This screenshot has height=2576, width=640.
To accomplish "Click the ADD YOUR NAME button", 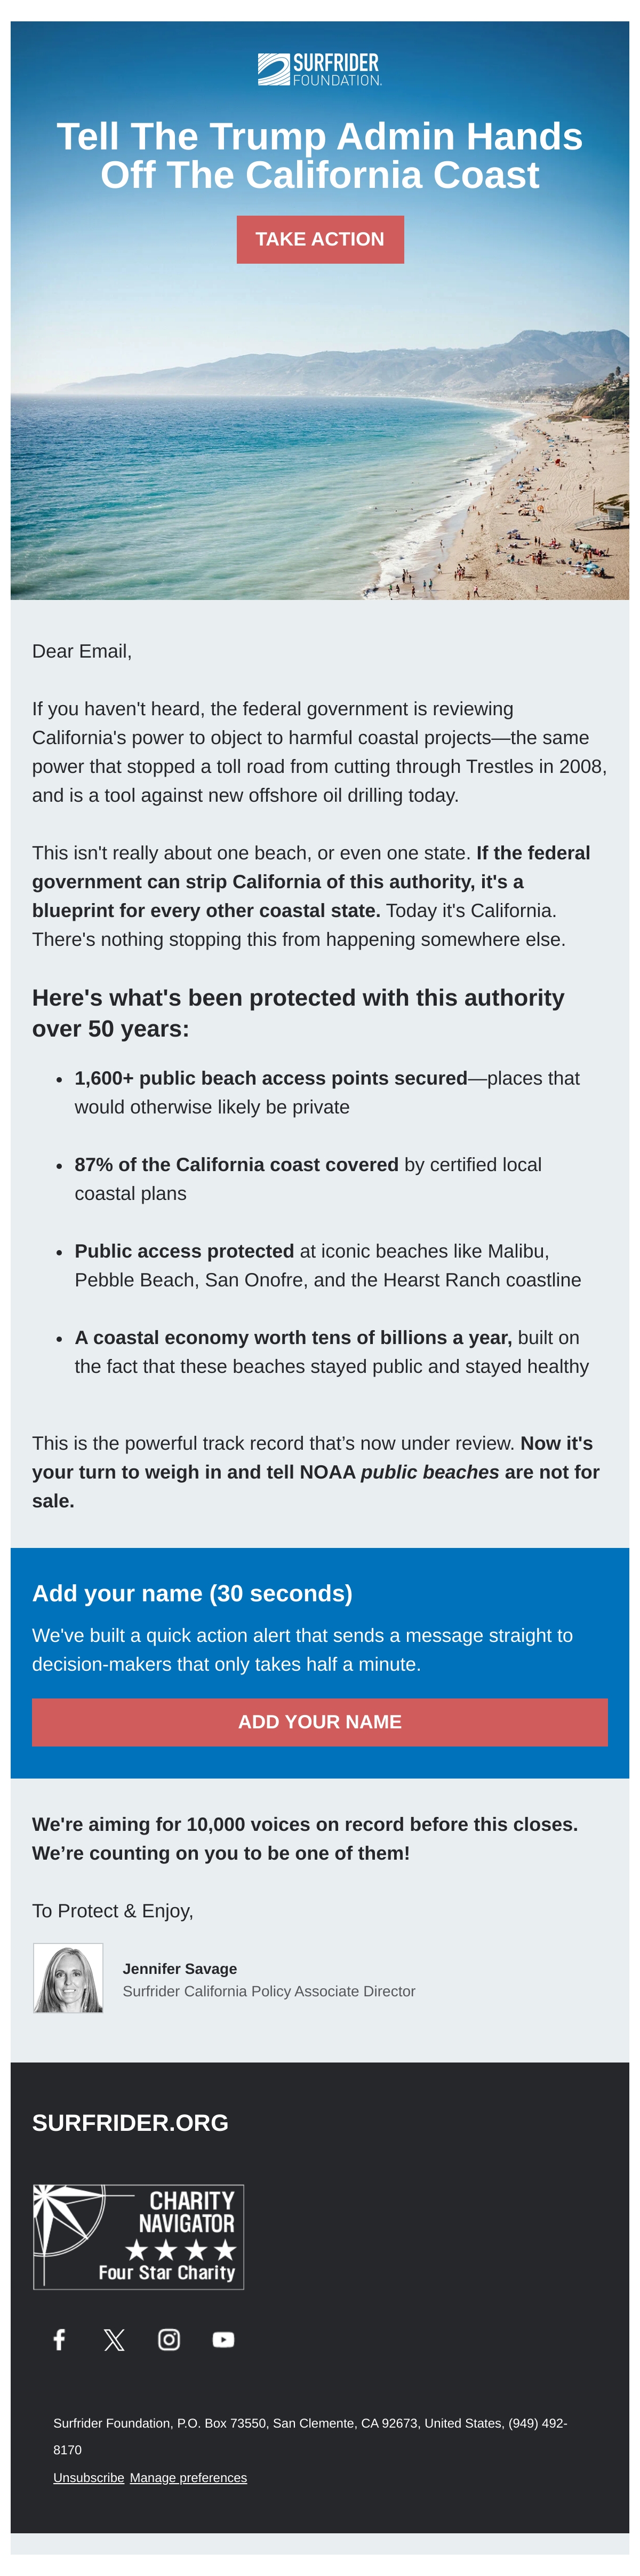I will click(x=319, y=1721).
